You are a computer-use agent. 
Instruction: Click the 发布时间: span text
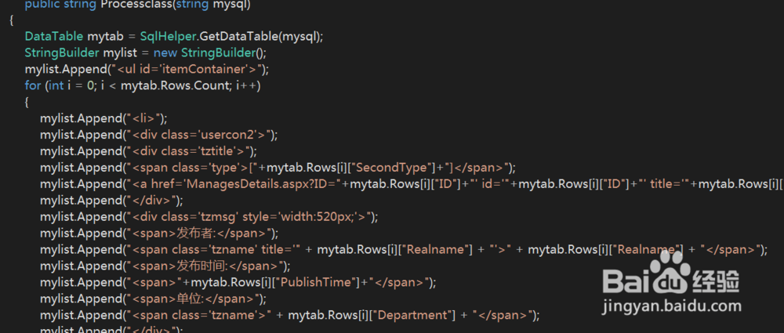pyautogui.click(x=205, y=266)
